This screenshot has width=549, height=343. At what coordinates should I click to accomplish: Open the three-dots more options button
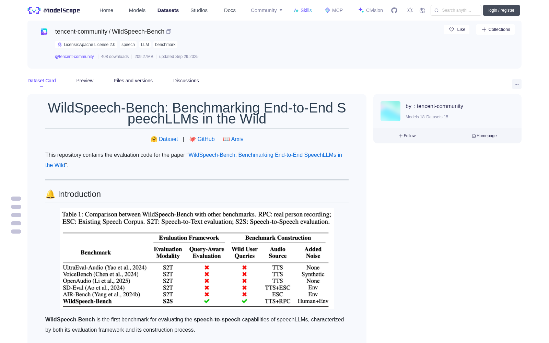coord(517,84)
